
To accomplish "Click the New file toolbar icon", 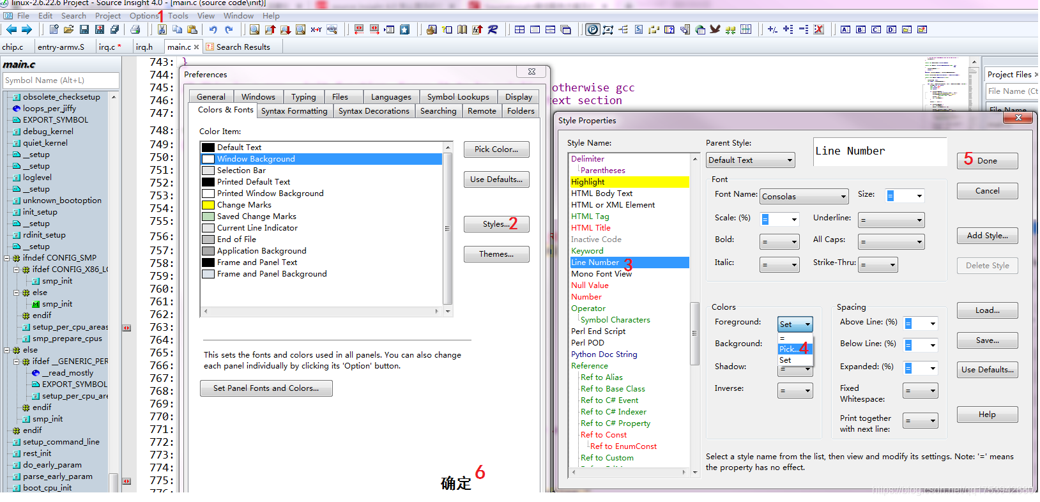I will point(54,29).
